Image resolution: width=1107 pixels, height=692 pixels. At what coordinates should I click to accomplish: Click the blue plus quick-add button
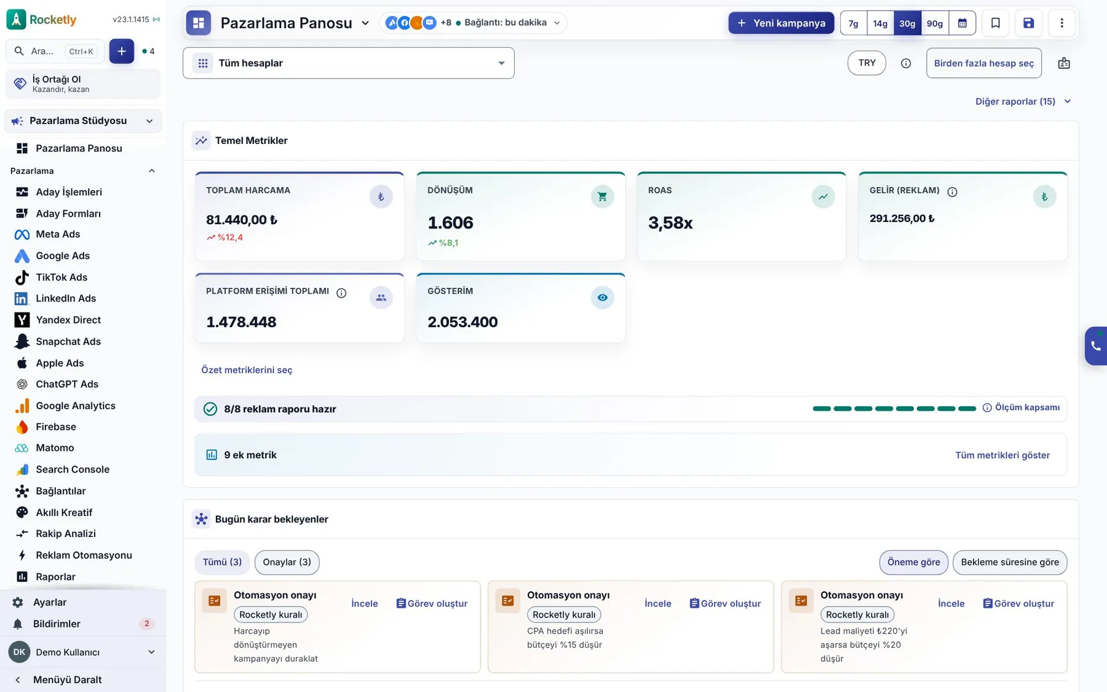(x=122, y=51)
